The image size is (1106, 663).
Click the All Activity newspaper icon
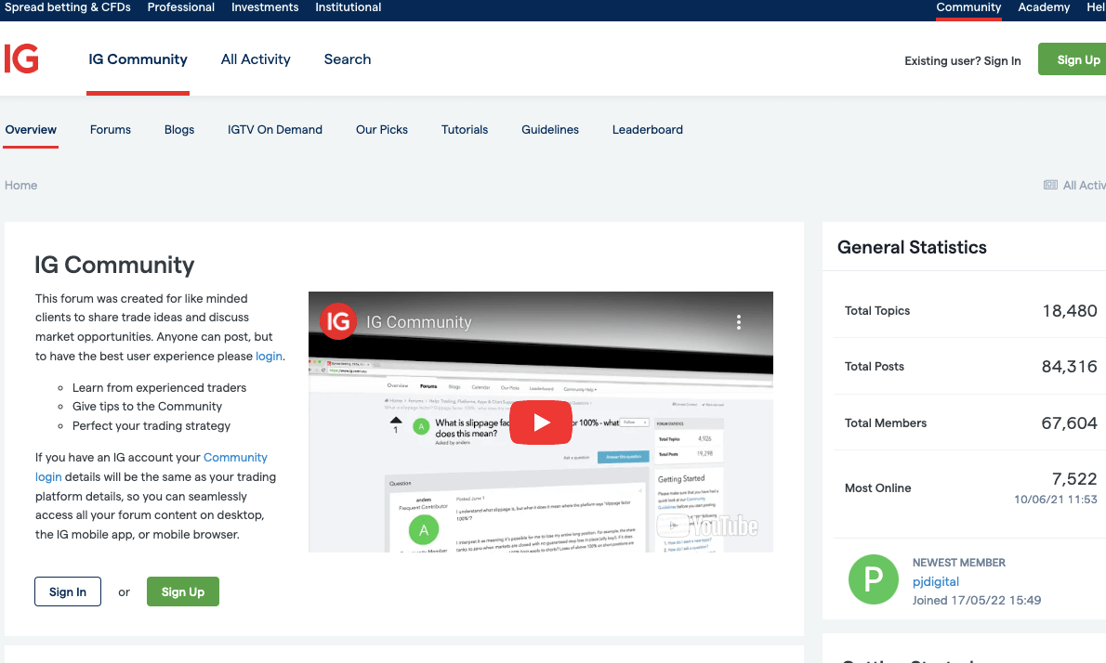pyautogui.click(x=1050, y=186)
